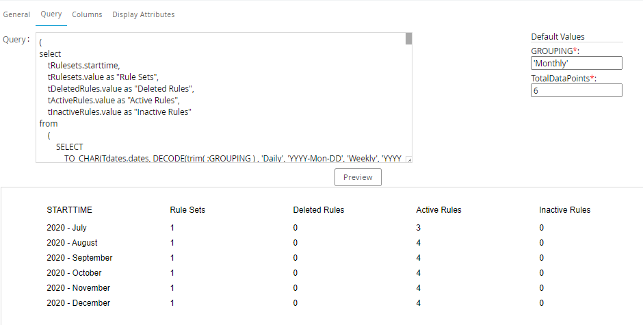Open Rule Sets value for 2020 - September
643x325 pixels.
click(172, 258)
